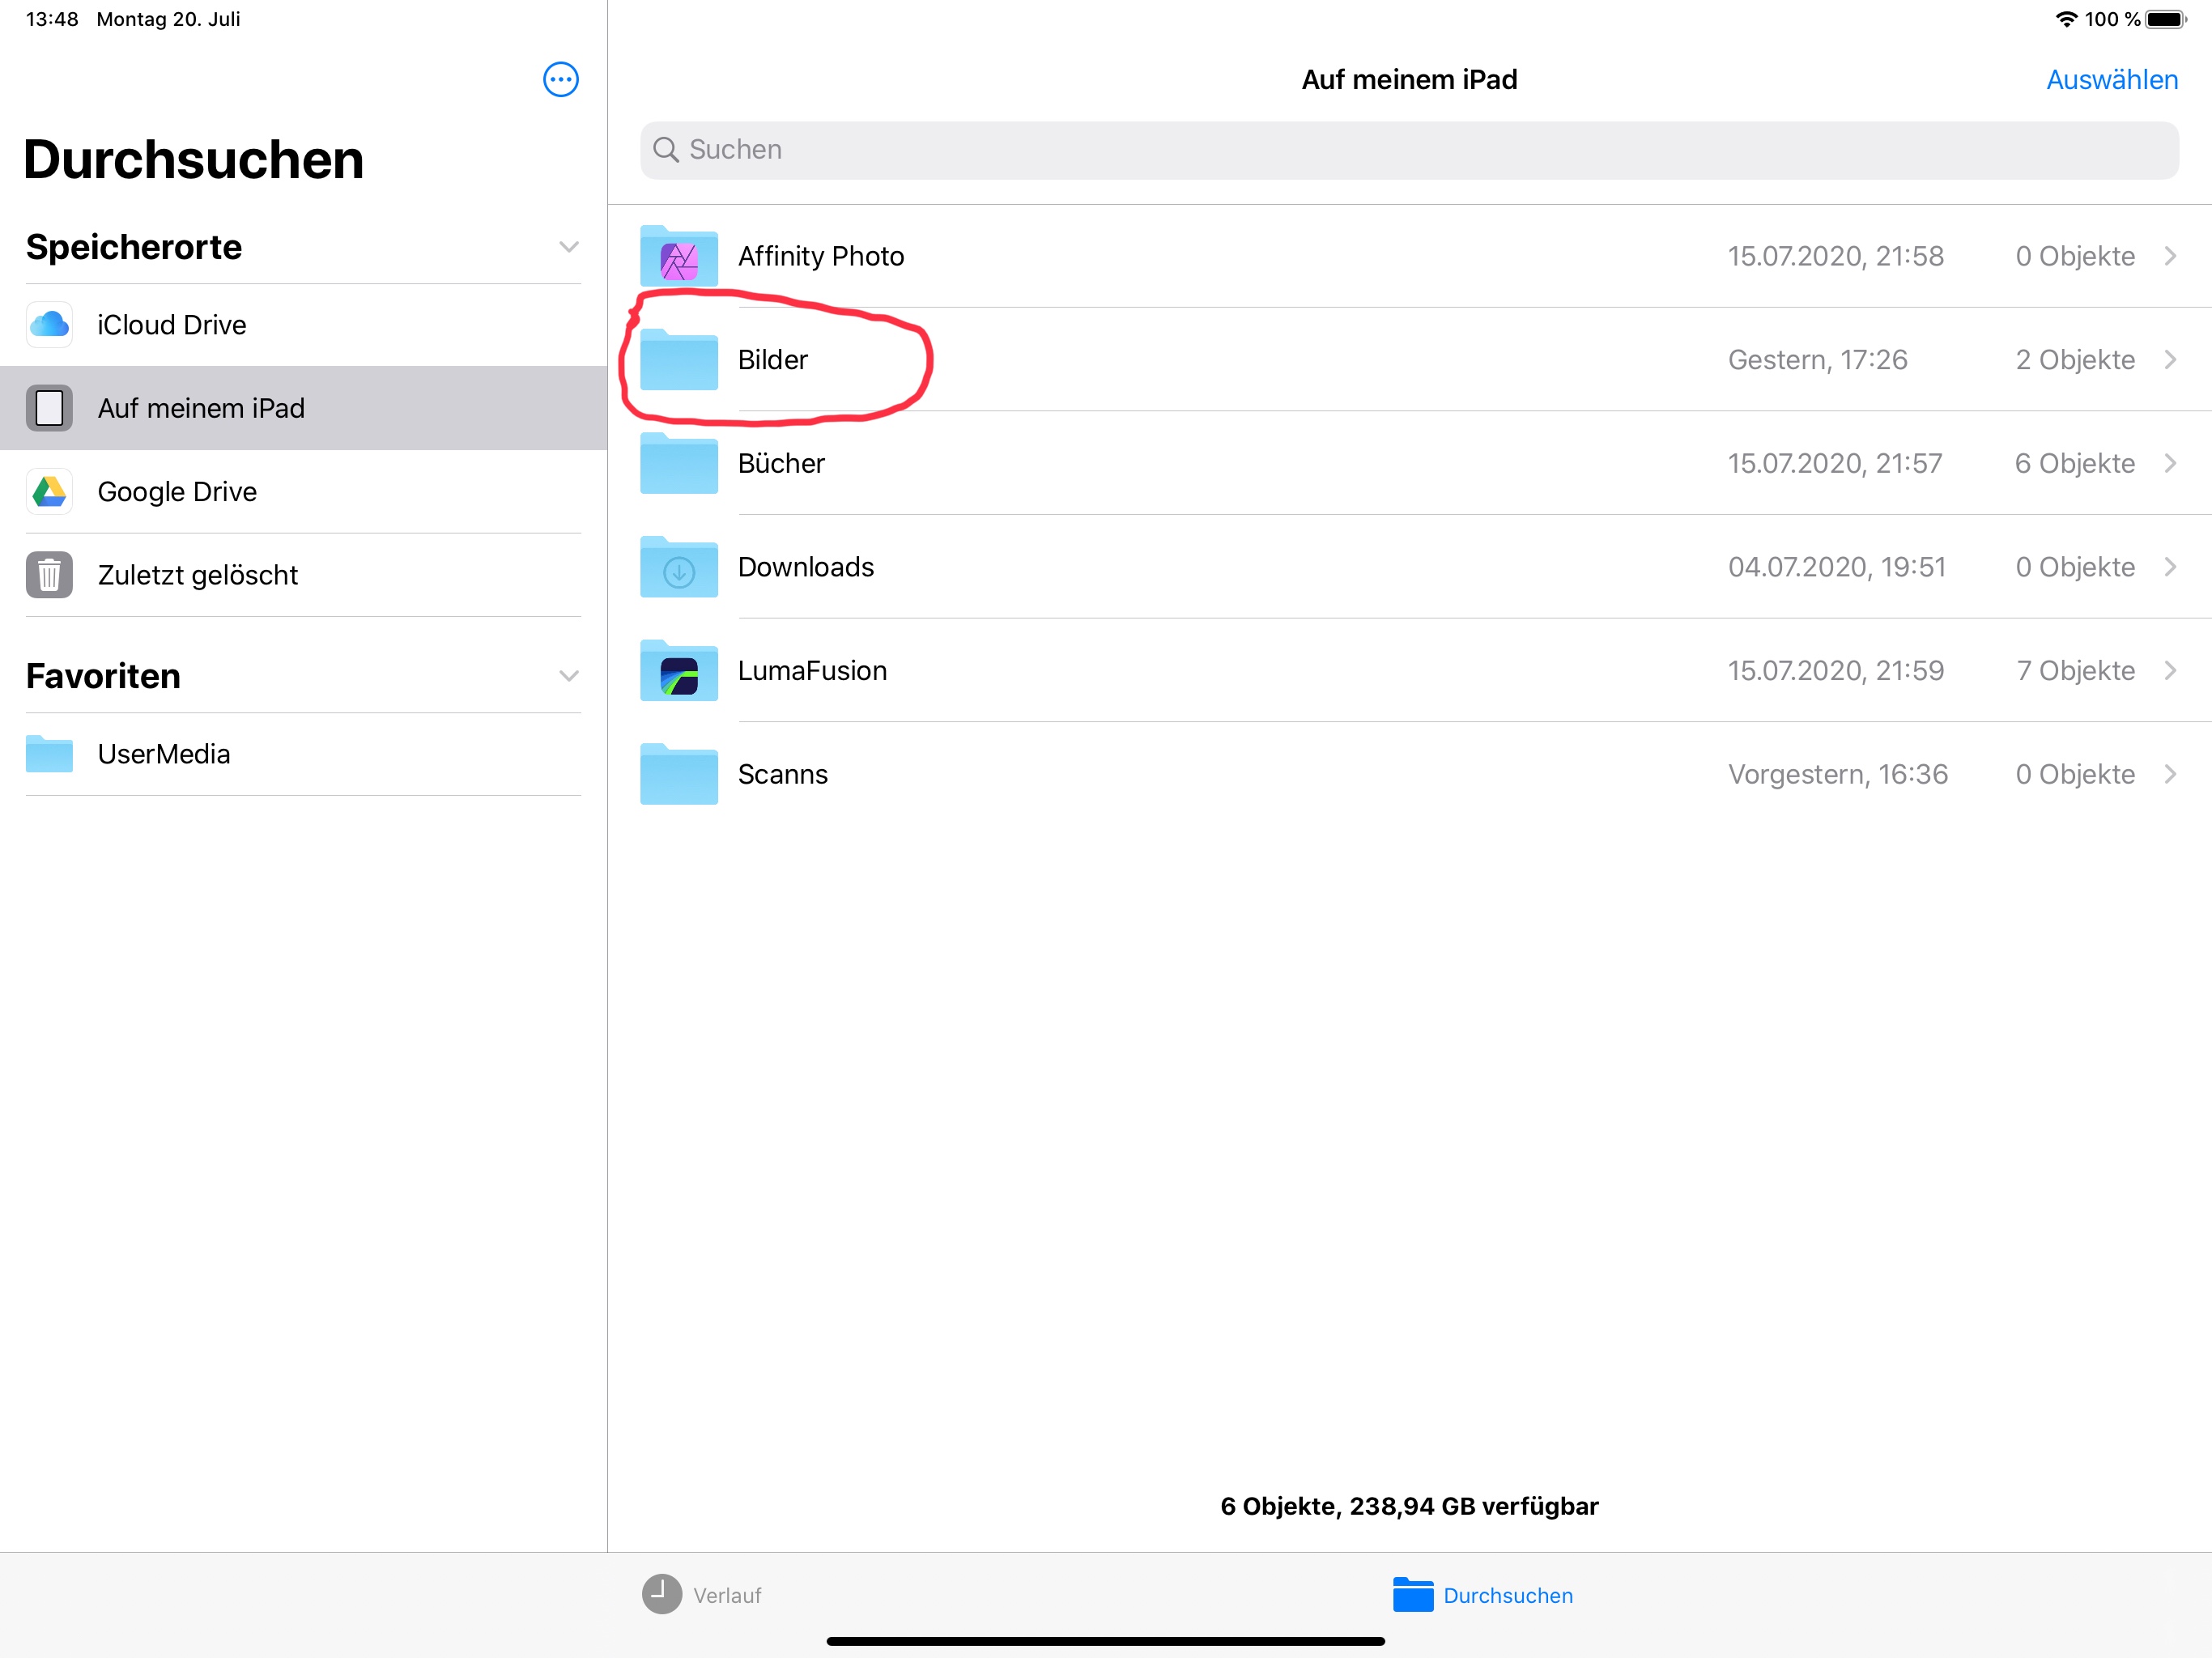
Task: Switch to the Verlauf tab
Action: point(702,1595)
